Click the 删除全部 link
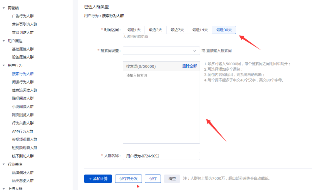 coord(190,66)
